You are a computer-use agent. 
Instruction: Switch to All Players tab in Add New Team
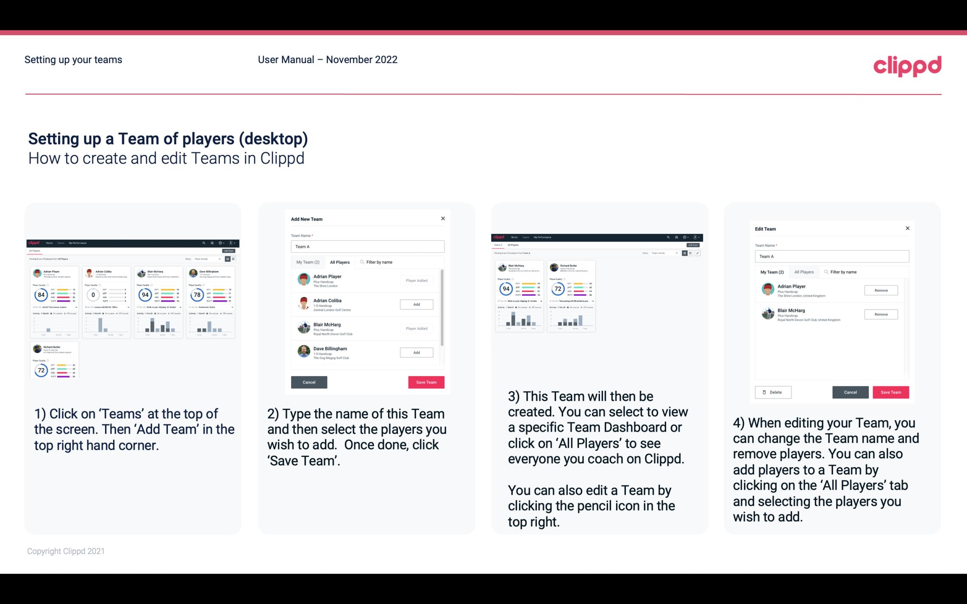(x=340, y=262)
